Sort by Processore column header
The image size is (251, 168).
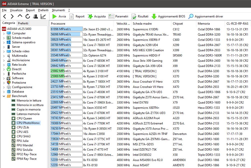point(82,23)
